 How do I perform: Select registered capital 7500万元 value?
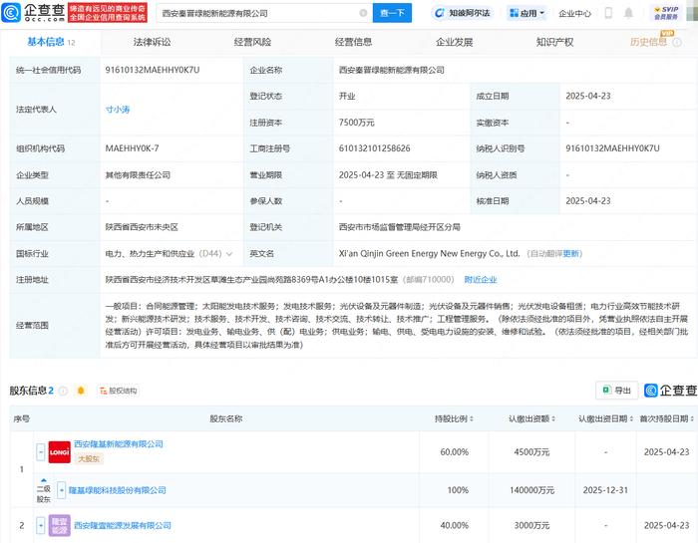coord(357,123)
